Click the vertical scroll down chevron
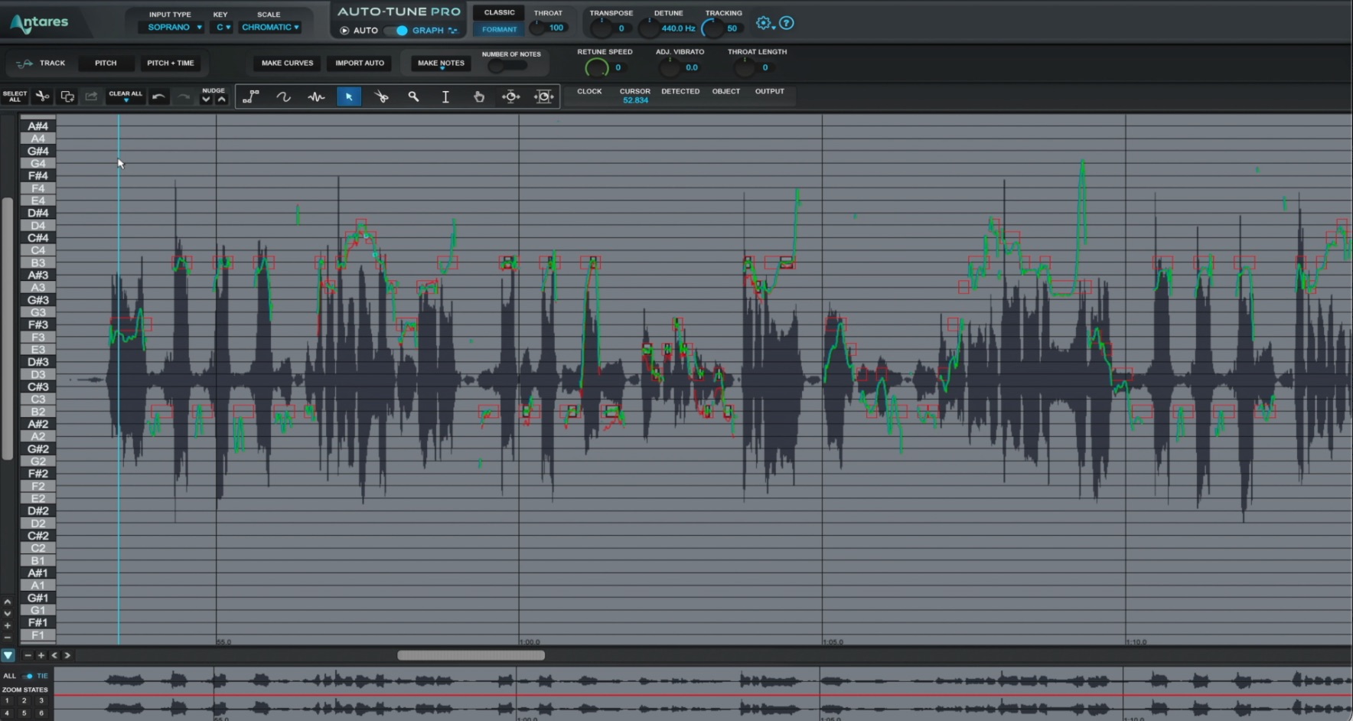1353x721 pixels. click(8, 613)
